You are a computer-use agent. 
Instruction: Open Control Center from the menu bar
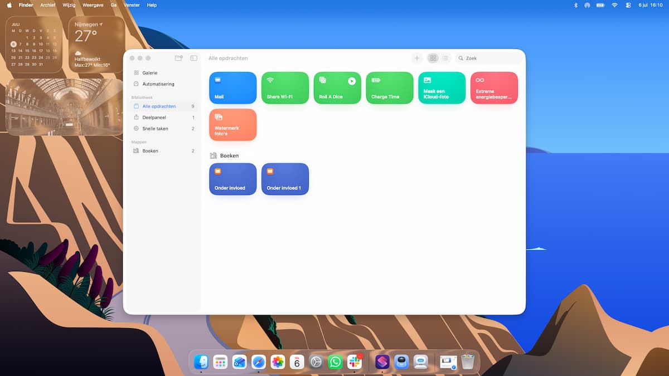[x=628, y=5]
